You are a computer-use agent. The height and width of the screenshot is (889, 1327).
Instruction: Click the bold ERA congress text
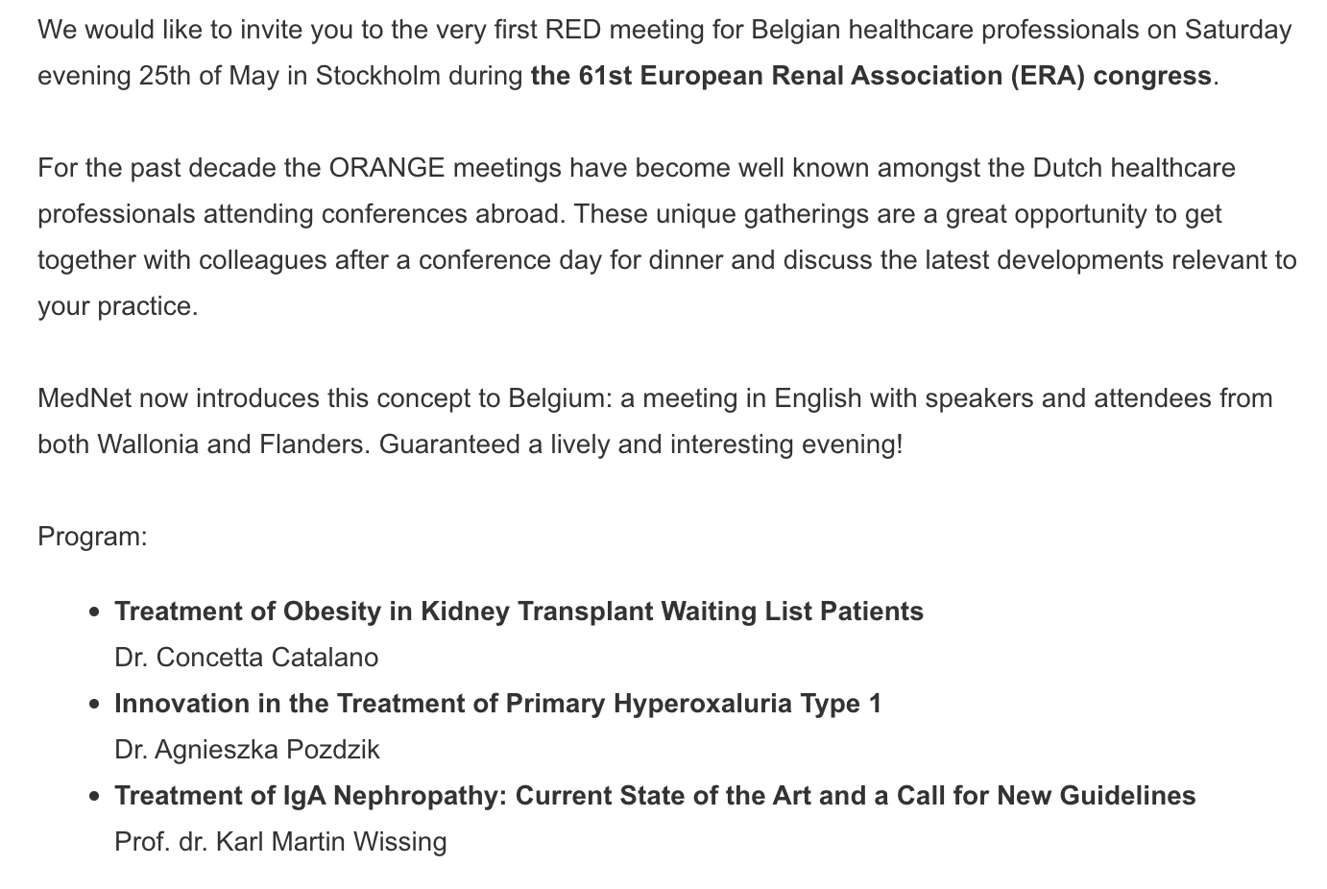point(870,76)
